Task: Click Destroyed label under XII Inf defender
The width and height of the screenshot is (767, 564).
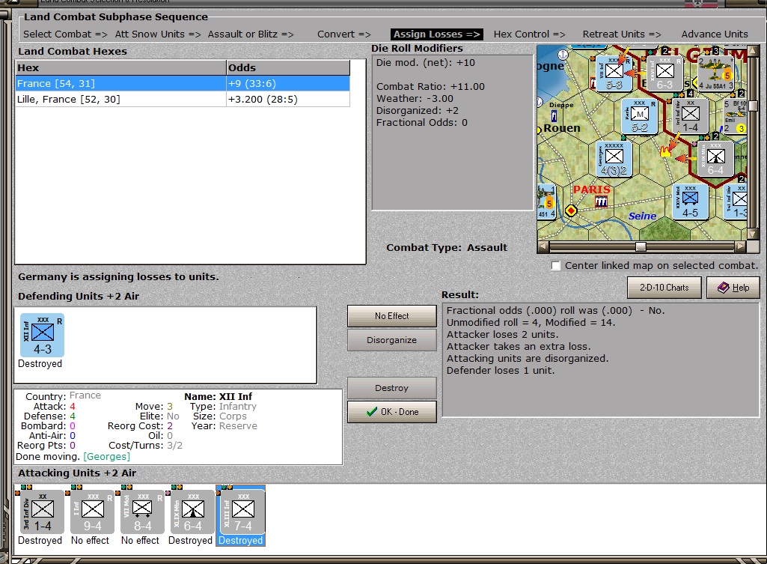Action: (40, 364)
